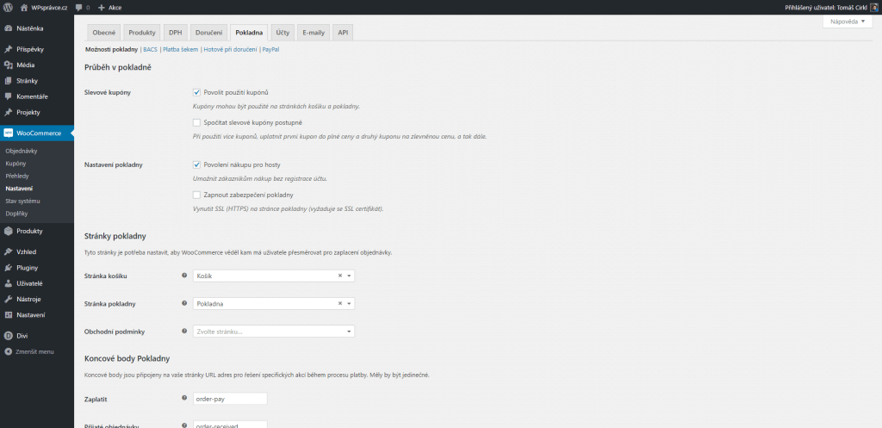Click the Nástroje wrench icon
The image size is (882, 428).
pyautogui.click(x=8, y=299)
